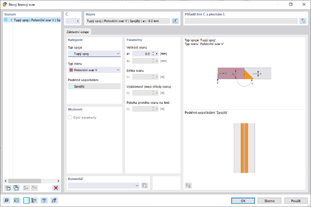
Task: Click the weld number Č. field
Action: pyautogui.click(x=73, y=21)
